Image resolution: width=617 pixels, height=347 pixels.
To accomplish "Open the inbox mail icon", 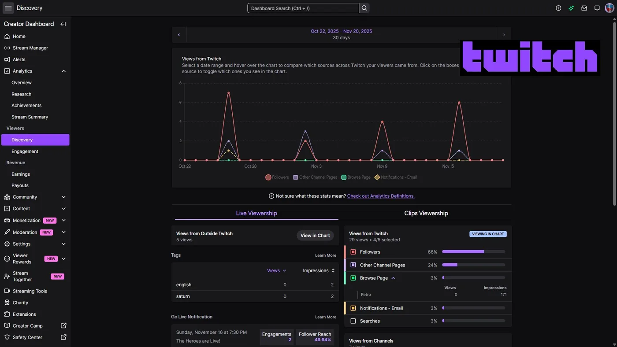I will click(x=584, y=8).
